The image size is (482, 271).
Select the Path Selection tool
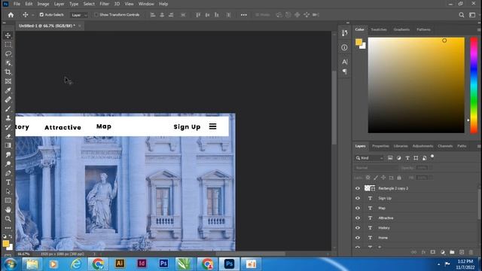click(x=8, y=191)
